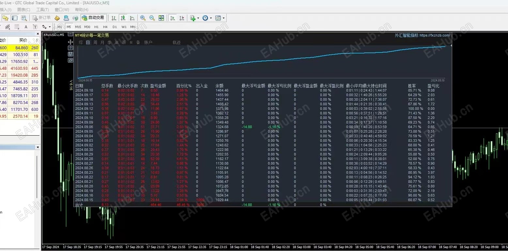Toggle chart auto-scroll icon

[x=173, y=18]
